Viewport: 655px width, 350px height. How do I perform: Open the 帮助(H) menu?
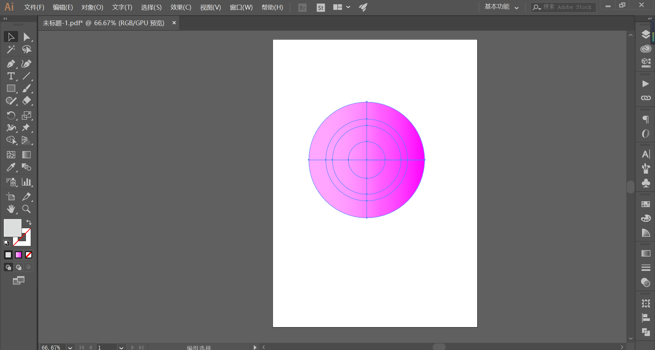(272, 7)
